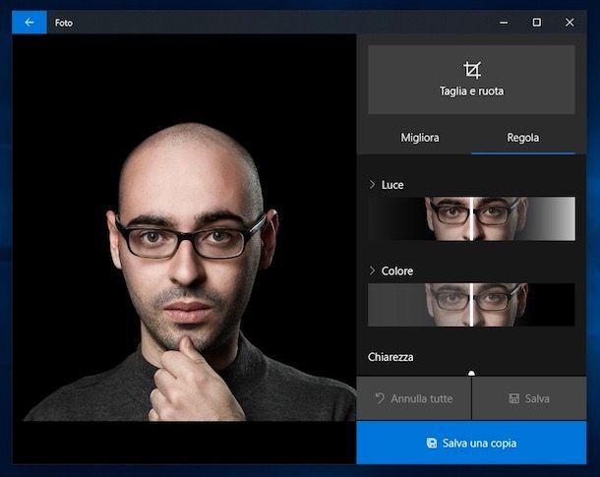Image resolution: width=600 pixels, height=477 pixels.
Task: Minimize the Foto window
Action: tap(504, 22)
